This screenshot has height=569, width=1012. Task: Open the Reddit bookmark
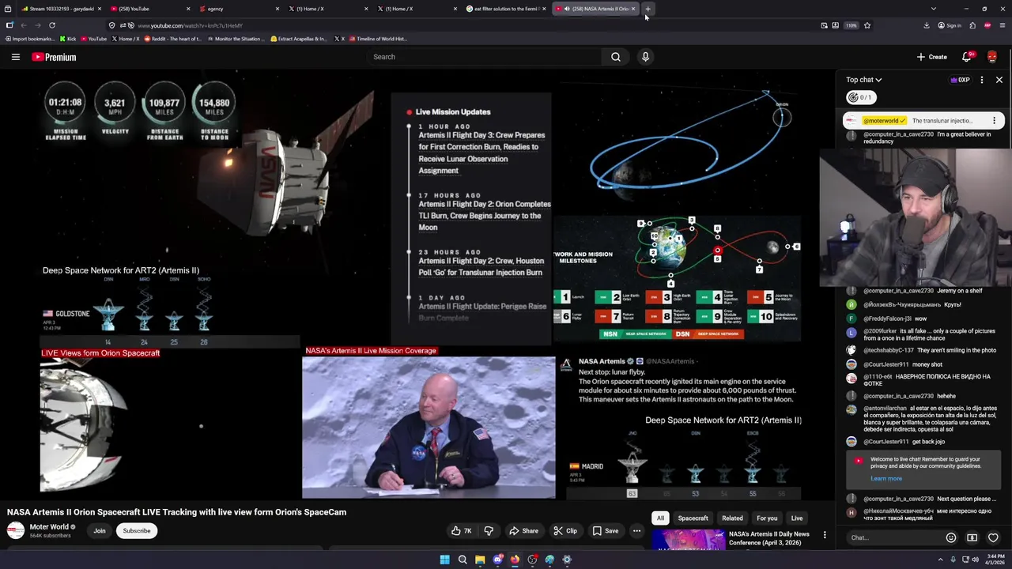(172, 39)
